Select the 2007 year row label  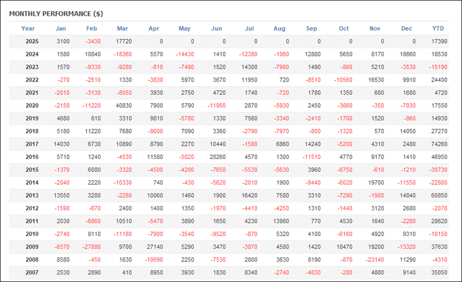[x=32, y=273]
